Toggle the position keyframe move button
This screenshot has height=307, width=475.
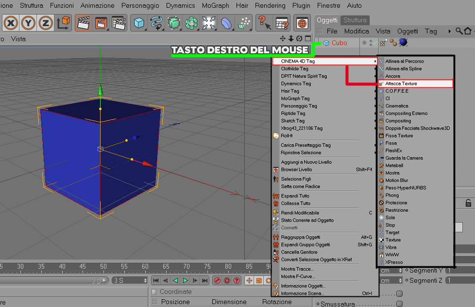249,281
